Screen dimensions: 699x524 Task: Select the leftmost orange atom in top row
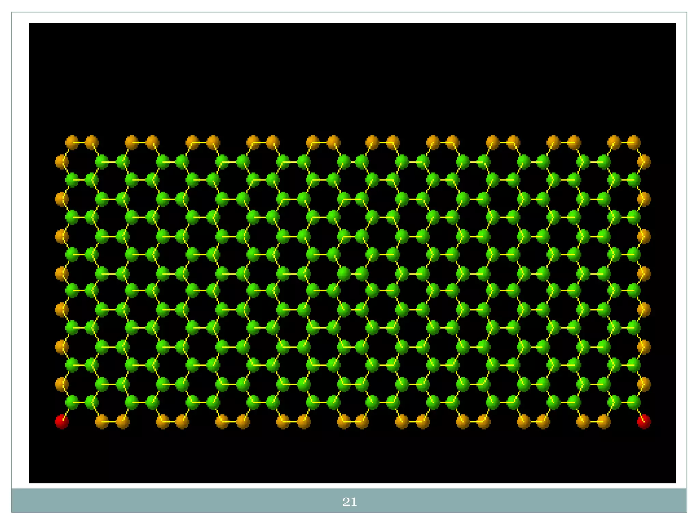point(72,143)
